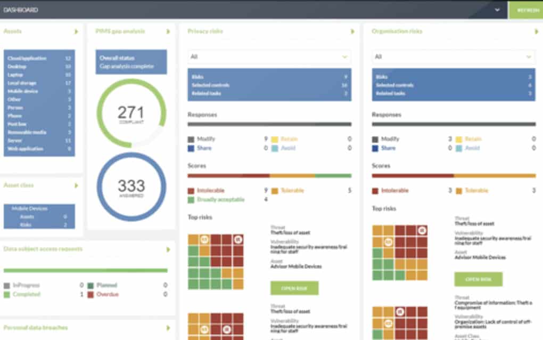The height and width of the screenshot is (340, 543).
Task: Click the Avoid swatch in Privacy risks
Action: 275,148
